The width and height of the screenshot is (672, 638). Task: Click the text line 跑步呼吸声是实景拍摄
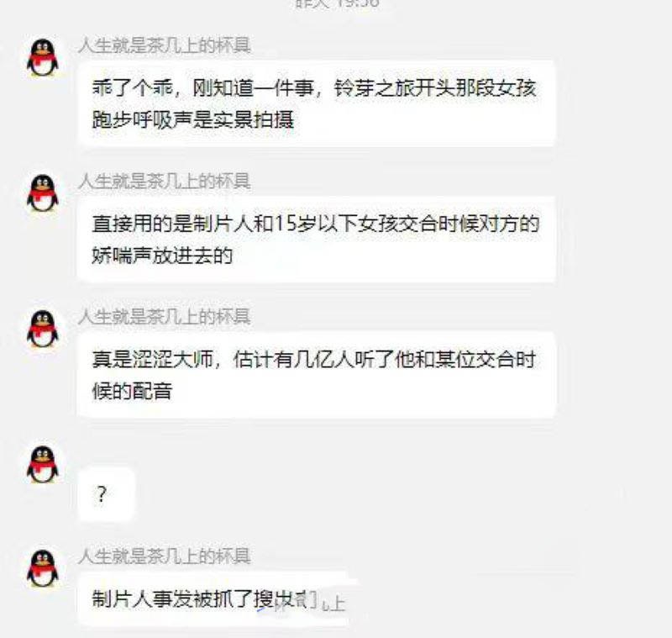193,119
